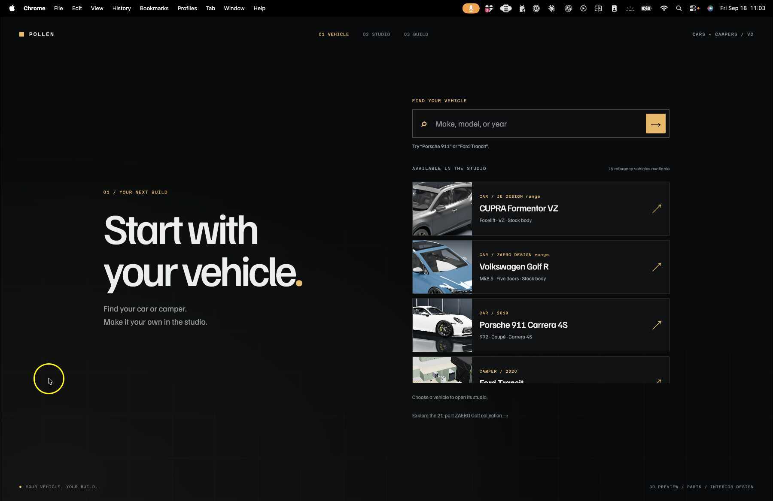Click the battery charging status icon

(646, 8)
